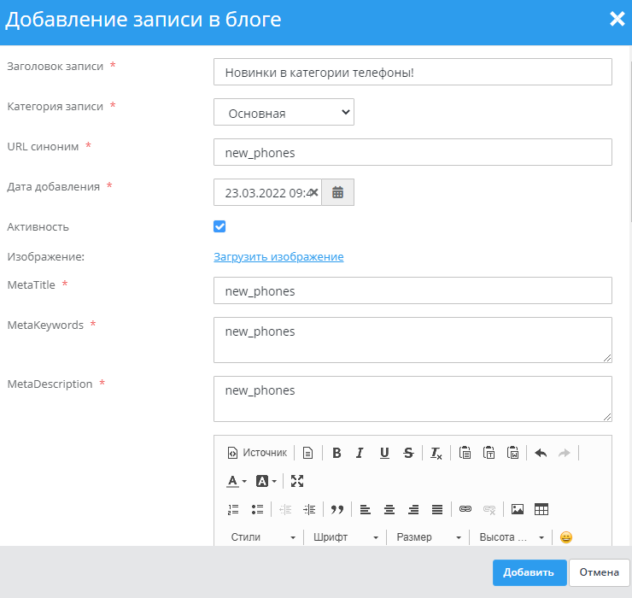Open the calendar date picker

(x=338, y=192)
